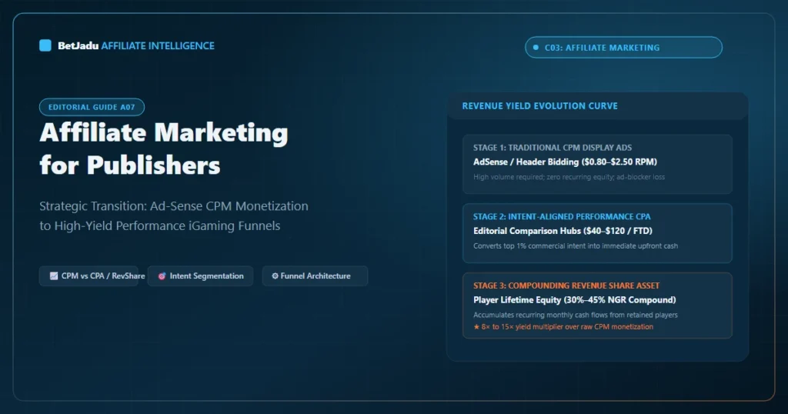
Task: Click the 8× to 15× yield multiplier note
Action: (x=563, y=326)
